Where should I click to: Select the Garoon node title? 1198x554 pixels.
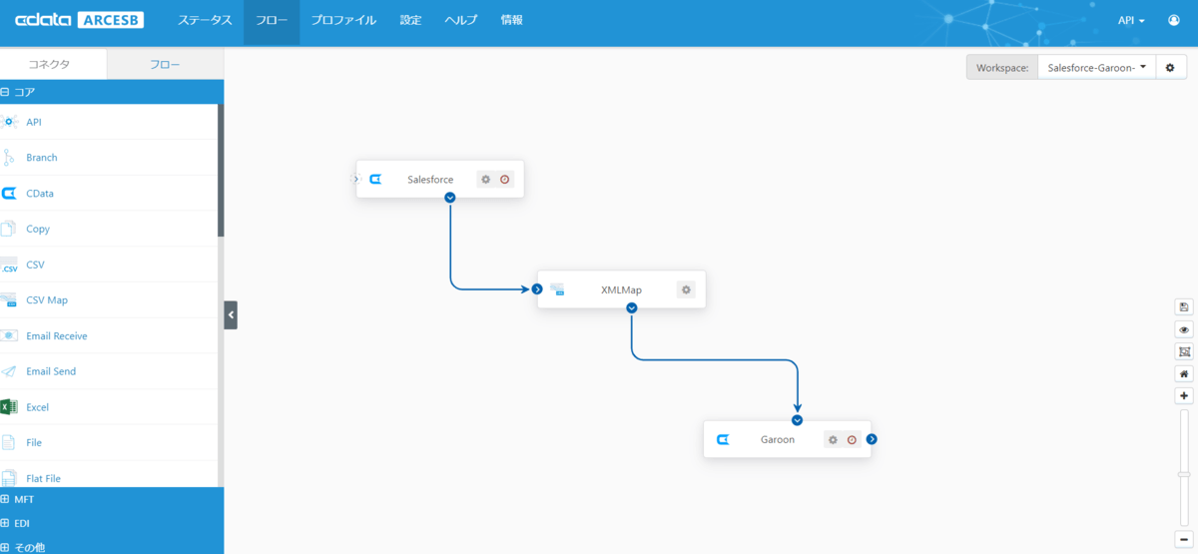click(778, 439)
